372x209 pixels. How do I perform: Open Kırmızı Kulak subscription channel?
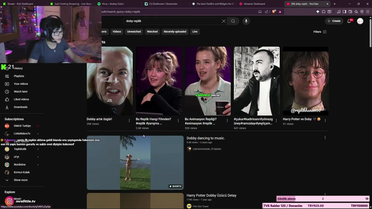[22, 172]
